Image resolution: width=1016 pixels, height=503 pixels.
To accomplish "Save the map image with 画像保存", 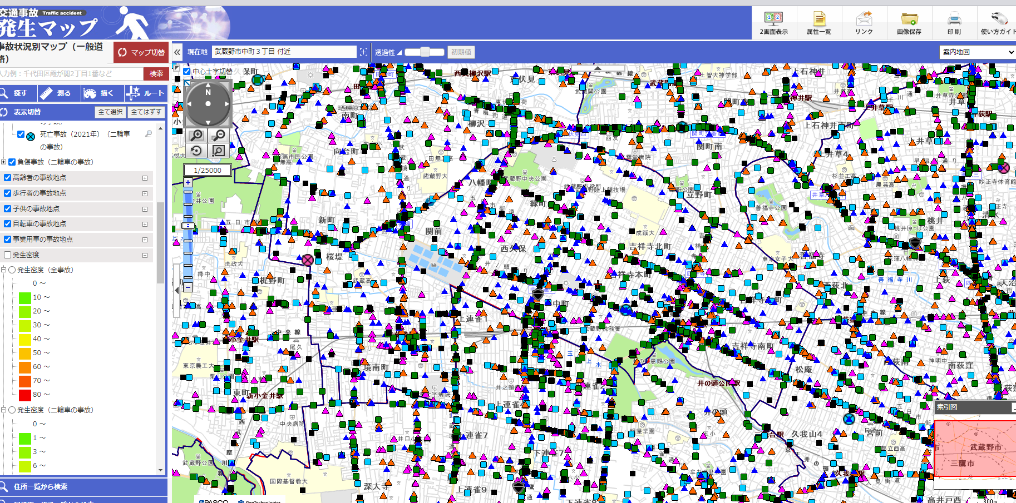I will pyautogui.click(x=909, y=23).
